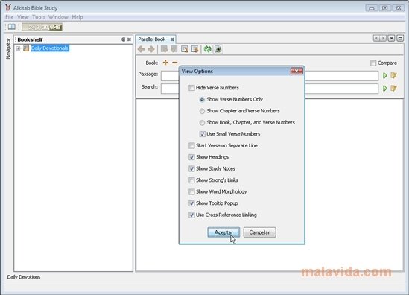Click the open book icon in main toolbar
409x295 pixels.
point(11,27)
